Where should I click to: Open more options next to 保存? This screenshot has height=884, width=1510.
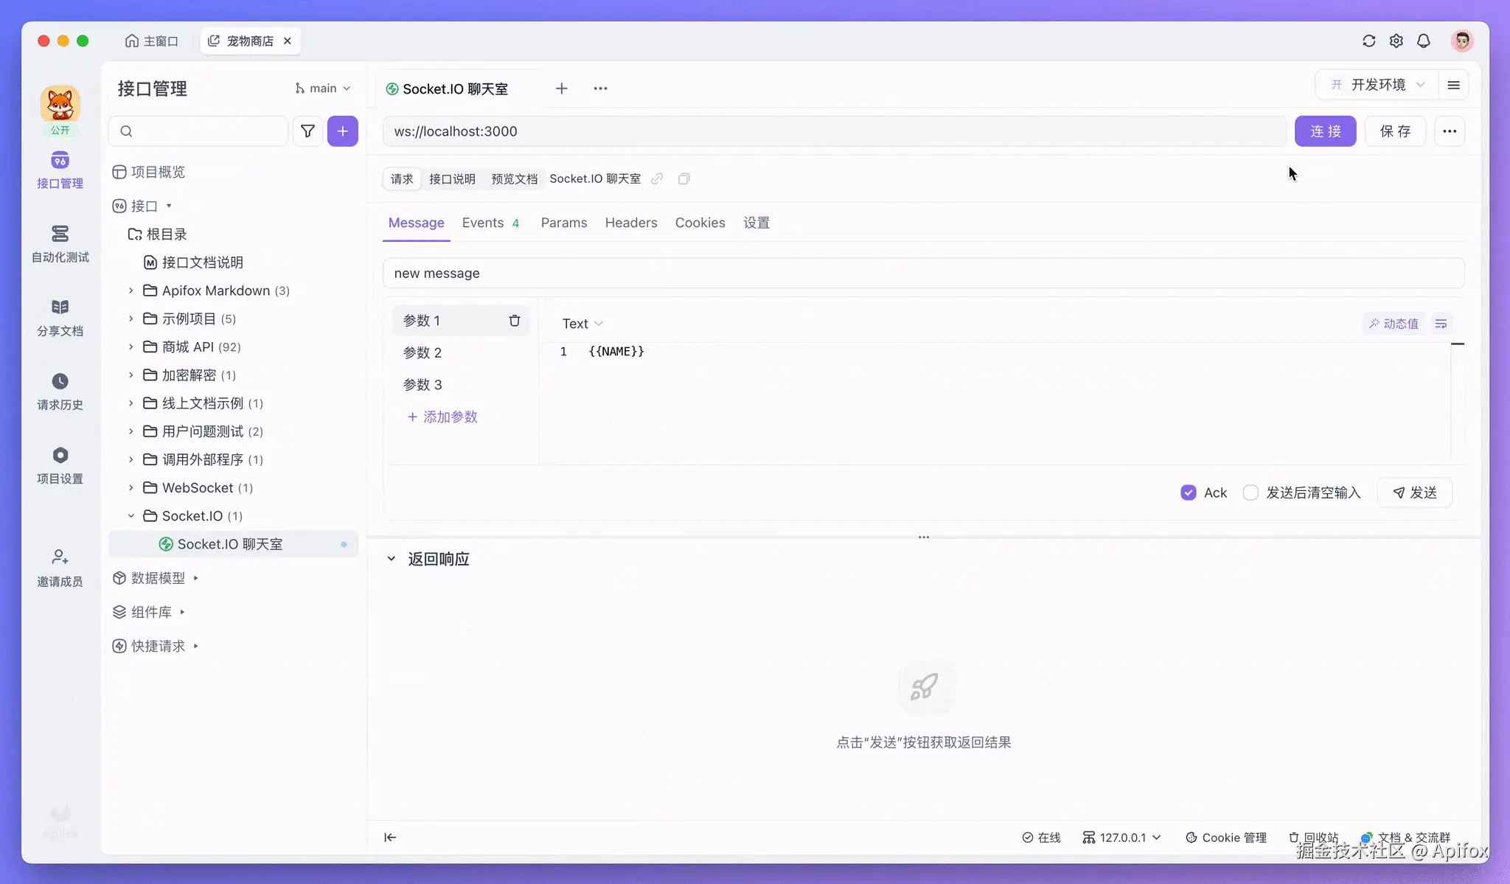coord(1450,131)
